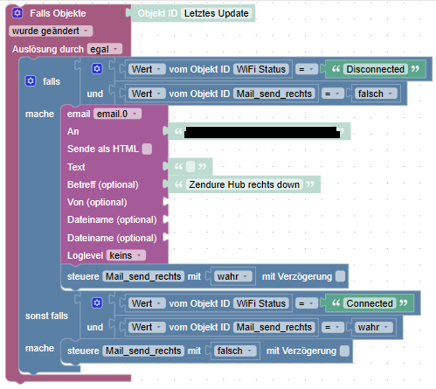The height and width of the screenshot is (389, 436).
Task: Open equals operator dropdown before wahr comparison
Action: 333,327
